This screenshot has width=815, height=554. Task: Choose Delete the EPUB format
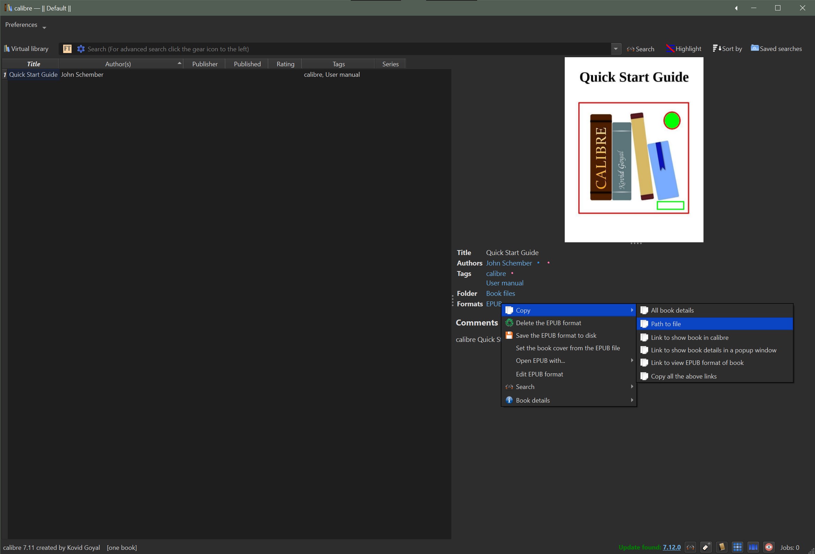click(548, 323)
